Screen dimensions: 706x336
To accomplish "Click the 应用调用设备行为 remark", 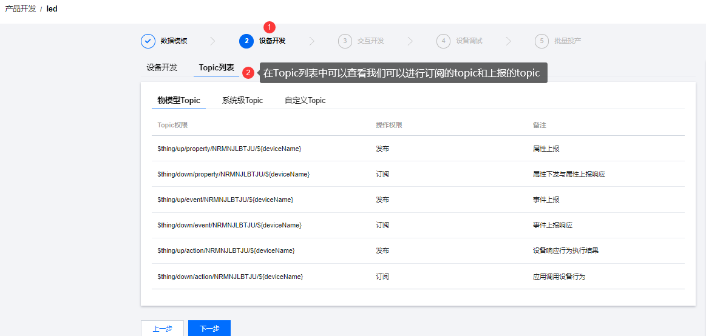I will click(x=558, y=277).
